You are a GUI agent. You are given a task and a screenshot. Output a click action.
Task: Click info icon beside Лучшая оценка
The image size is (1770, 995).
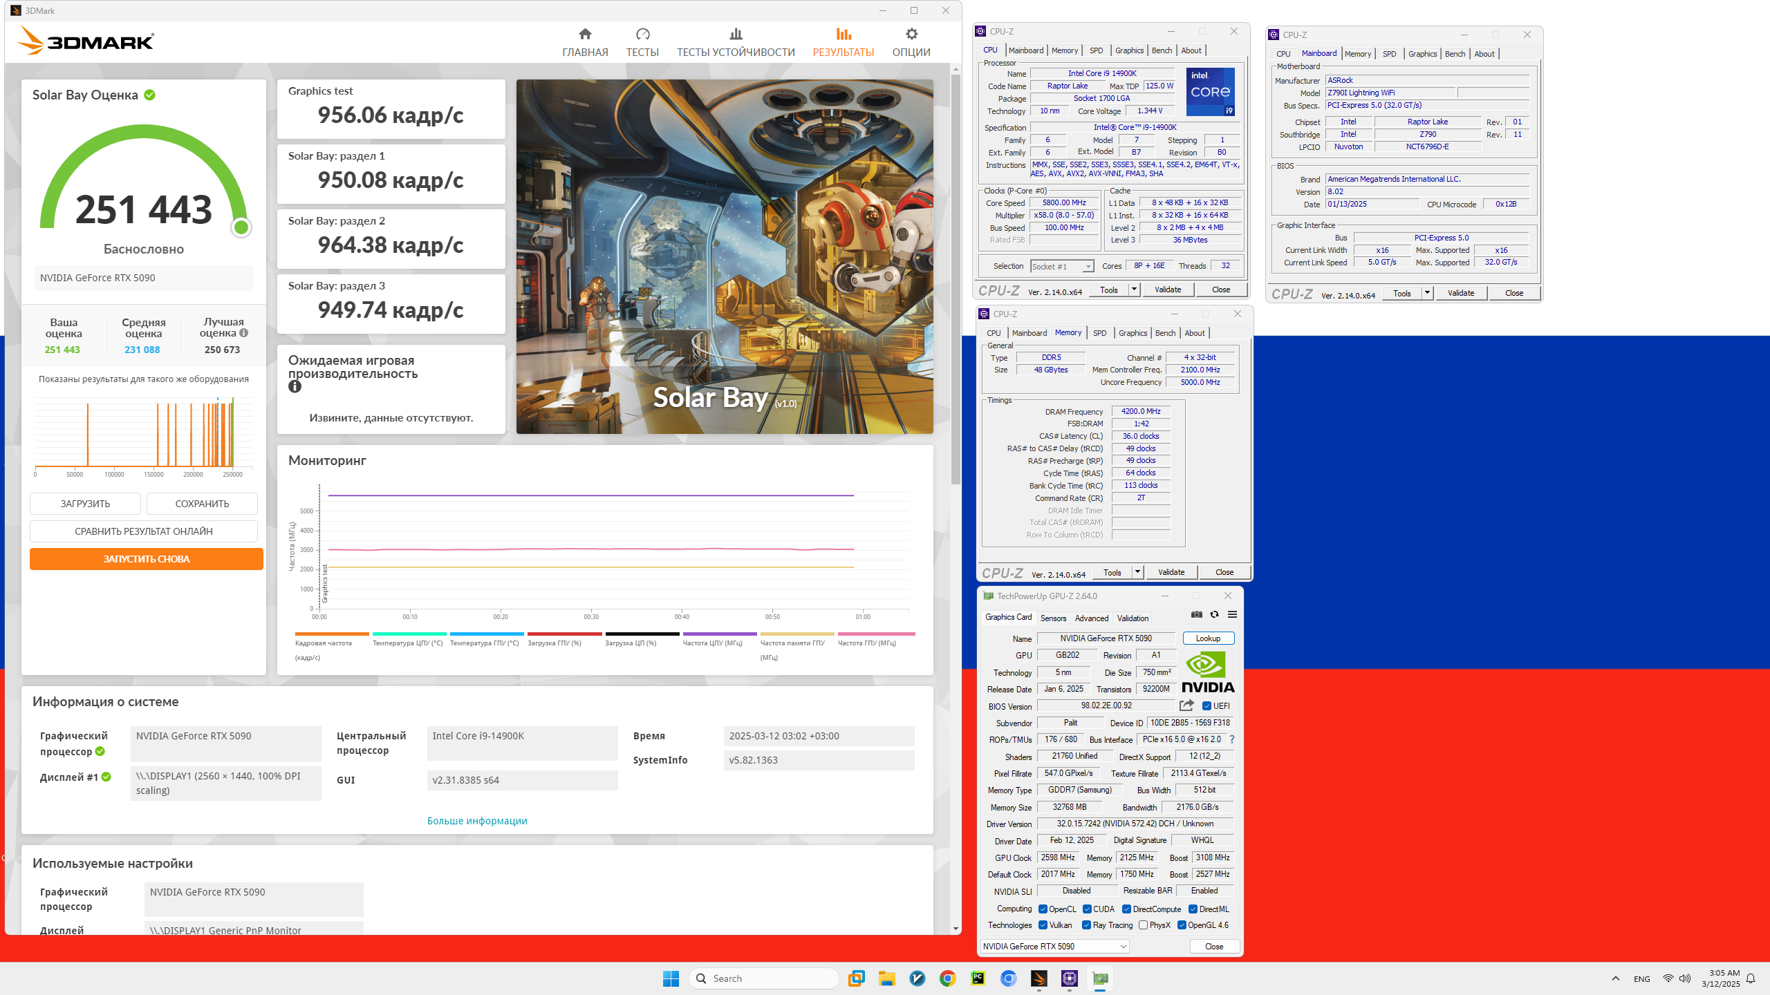point(244,333)
